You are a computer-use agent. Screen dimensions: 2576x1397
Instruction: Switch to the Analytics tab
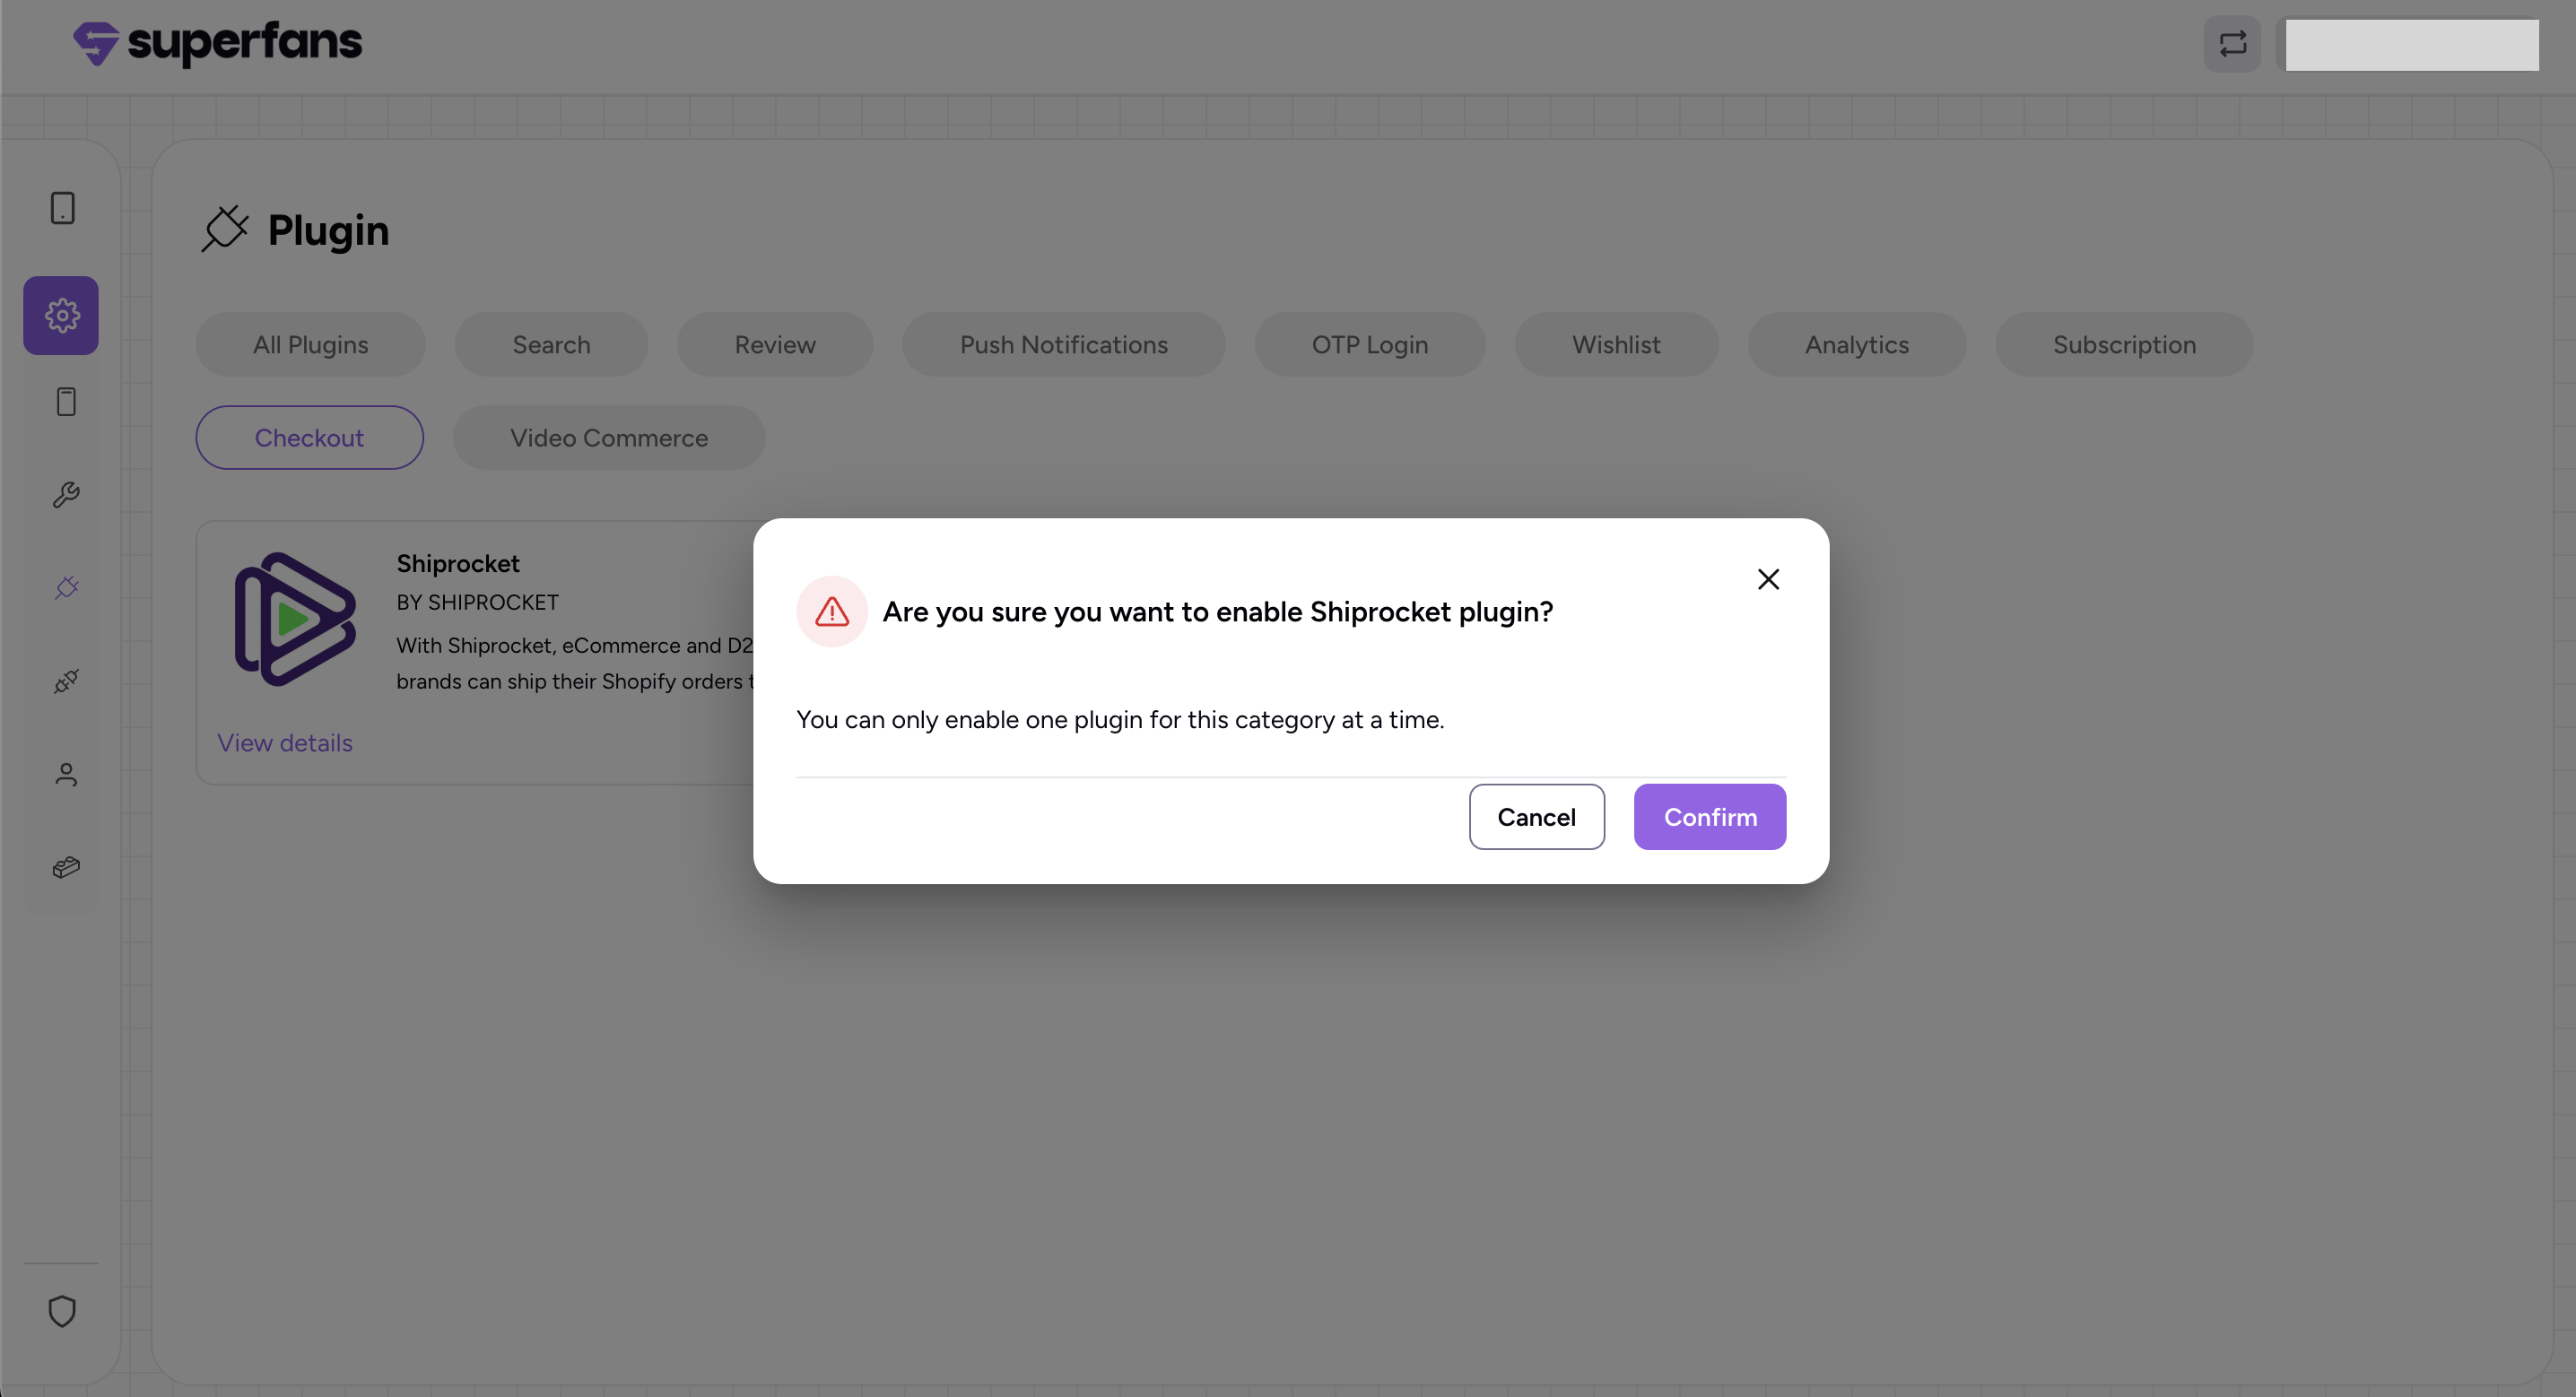[1856, 344]
